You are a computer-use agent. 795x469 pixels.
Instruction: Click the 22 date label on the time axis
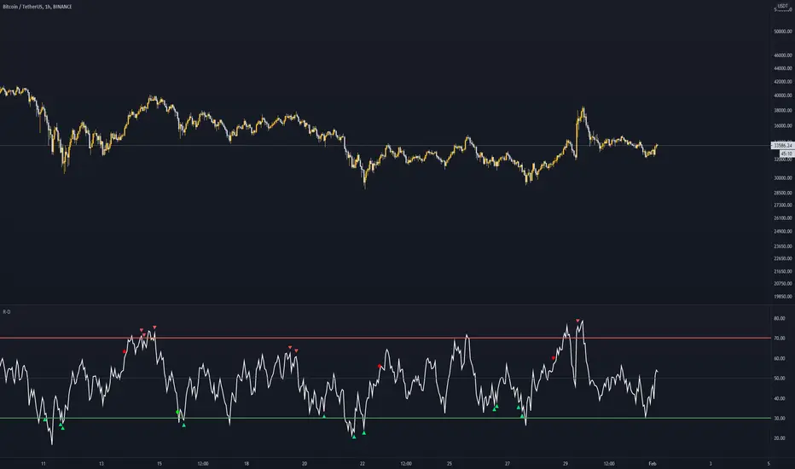(x=363, y=464)
